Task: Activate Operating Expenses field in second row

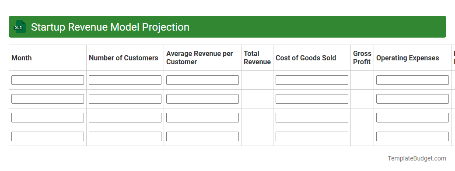Action: coord(413,99)
